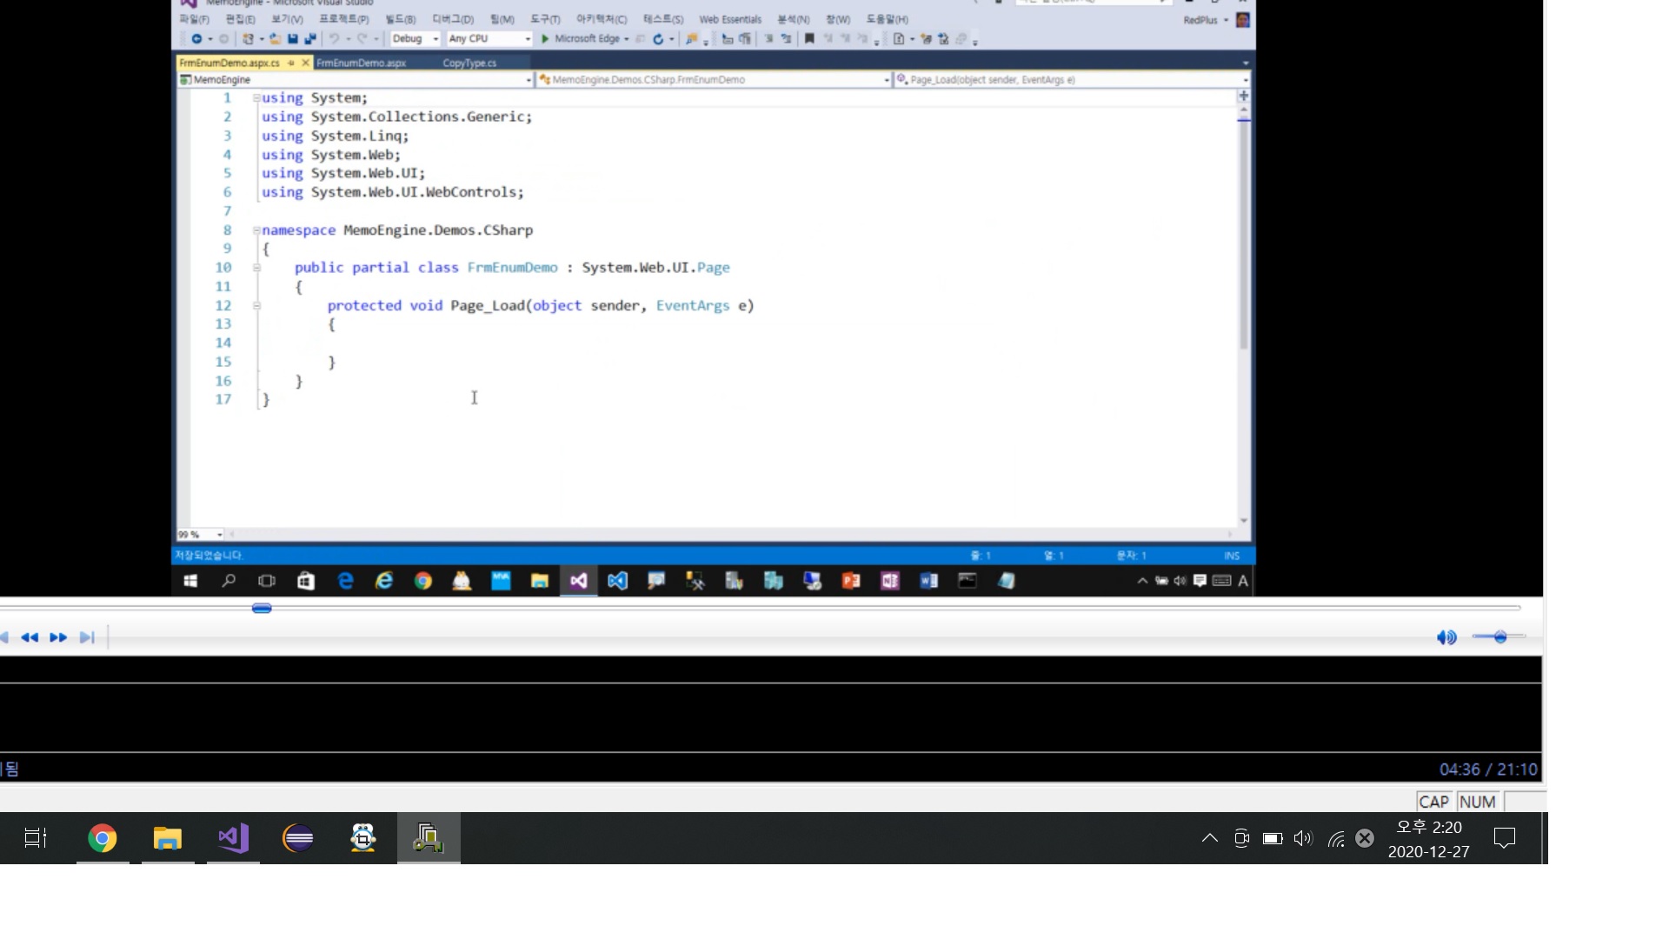This screenshot has width=1669, height=939.
Task: Open the MemoEngine.Demos.CSharp.FrmEnumDemo type dropdown
Action: 714,80
